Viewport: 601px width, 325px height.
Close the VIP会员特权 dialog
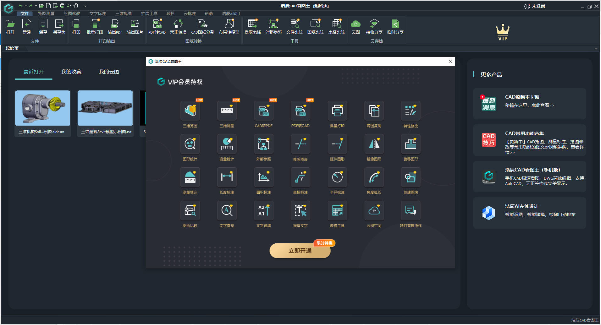point(450,61)
